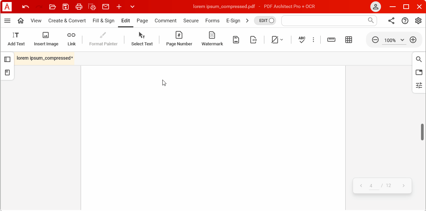The width and height of the screenshot is (426, 211).
Task: Open Settings gear icon
Action: [x=418, y=21]
